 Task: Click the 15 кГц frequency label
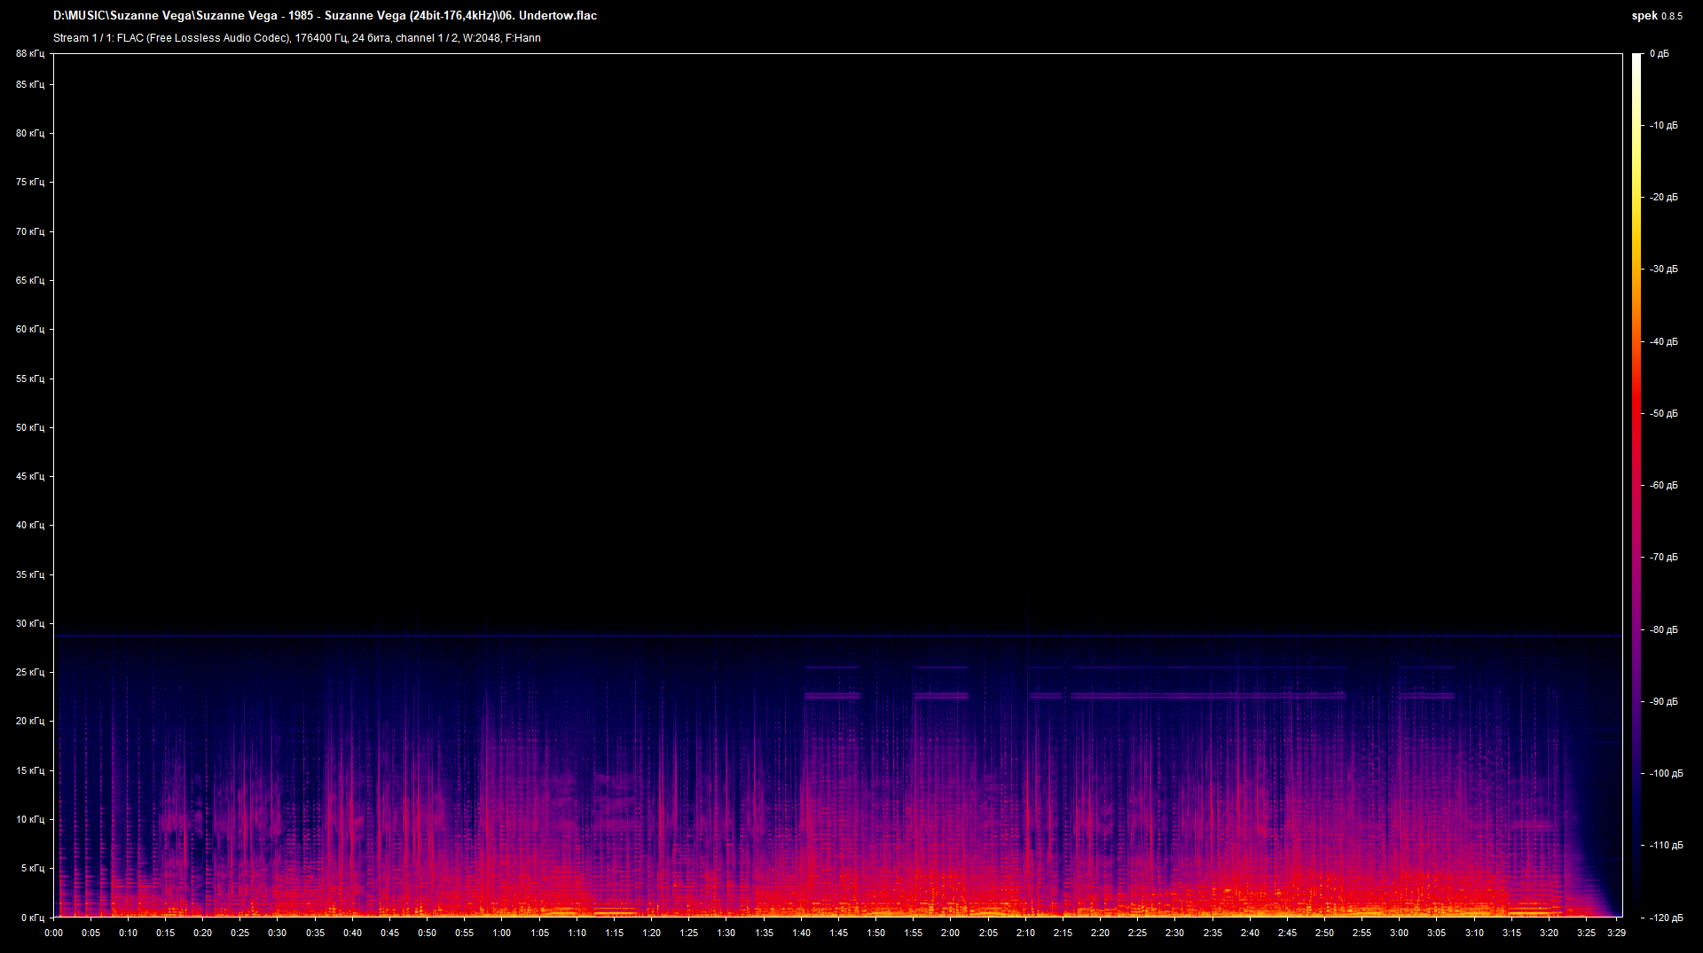30,771
